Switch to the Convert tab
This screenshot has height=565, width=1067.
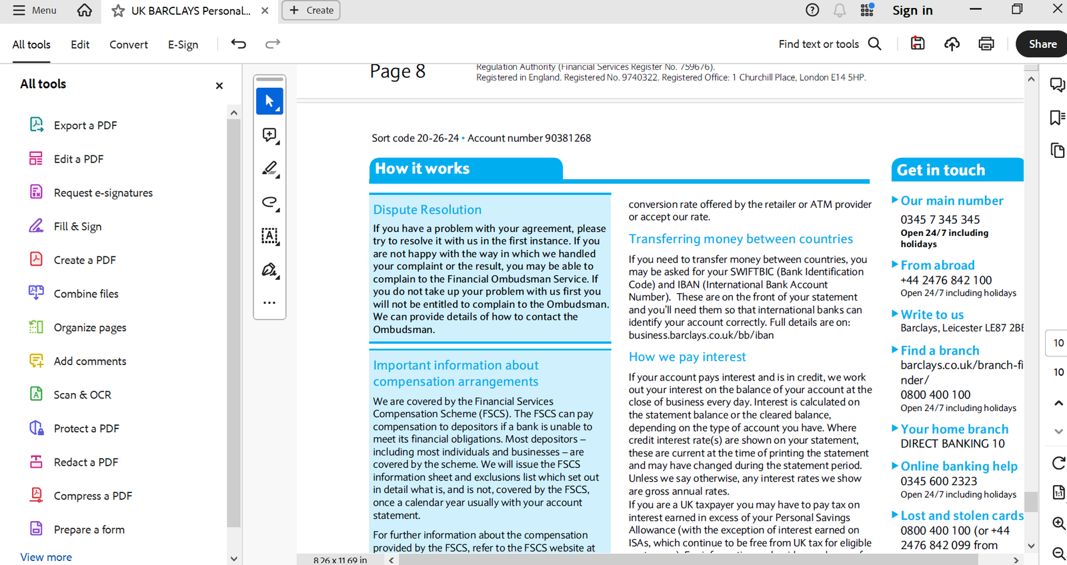point(129,45)
